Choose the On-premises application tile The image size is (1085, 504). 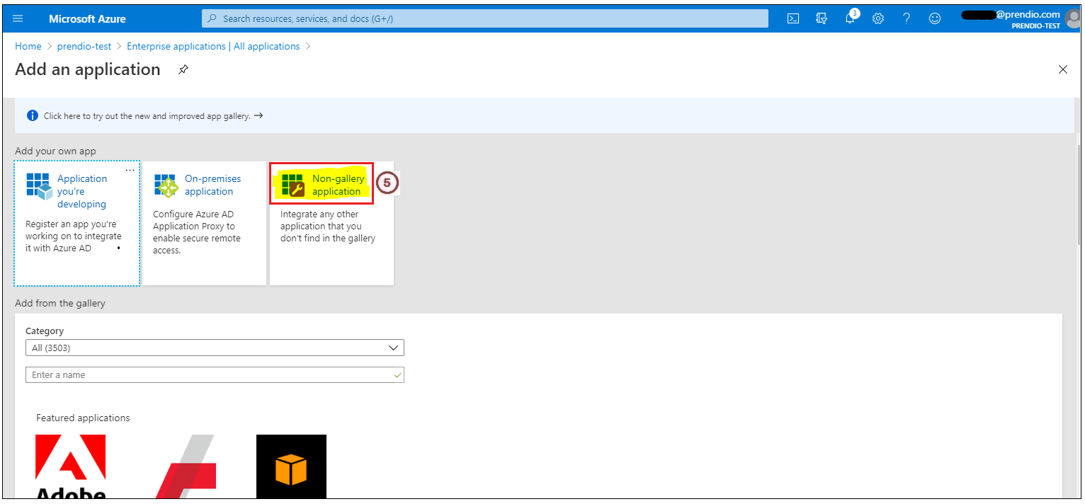[x=204, y=222]
